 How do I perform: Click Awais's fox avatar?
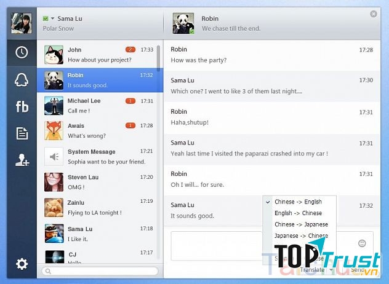pos(54,131)
